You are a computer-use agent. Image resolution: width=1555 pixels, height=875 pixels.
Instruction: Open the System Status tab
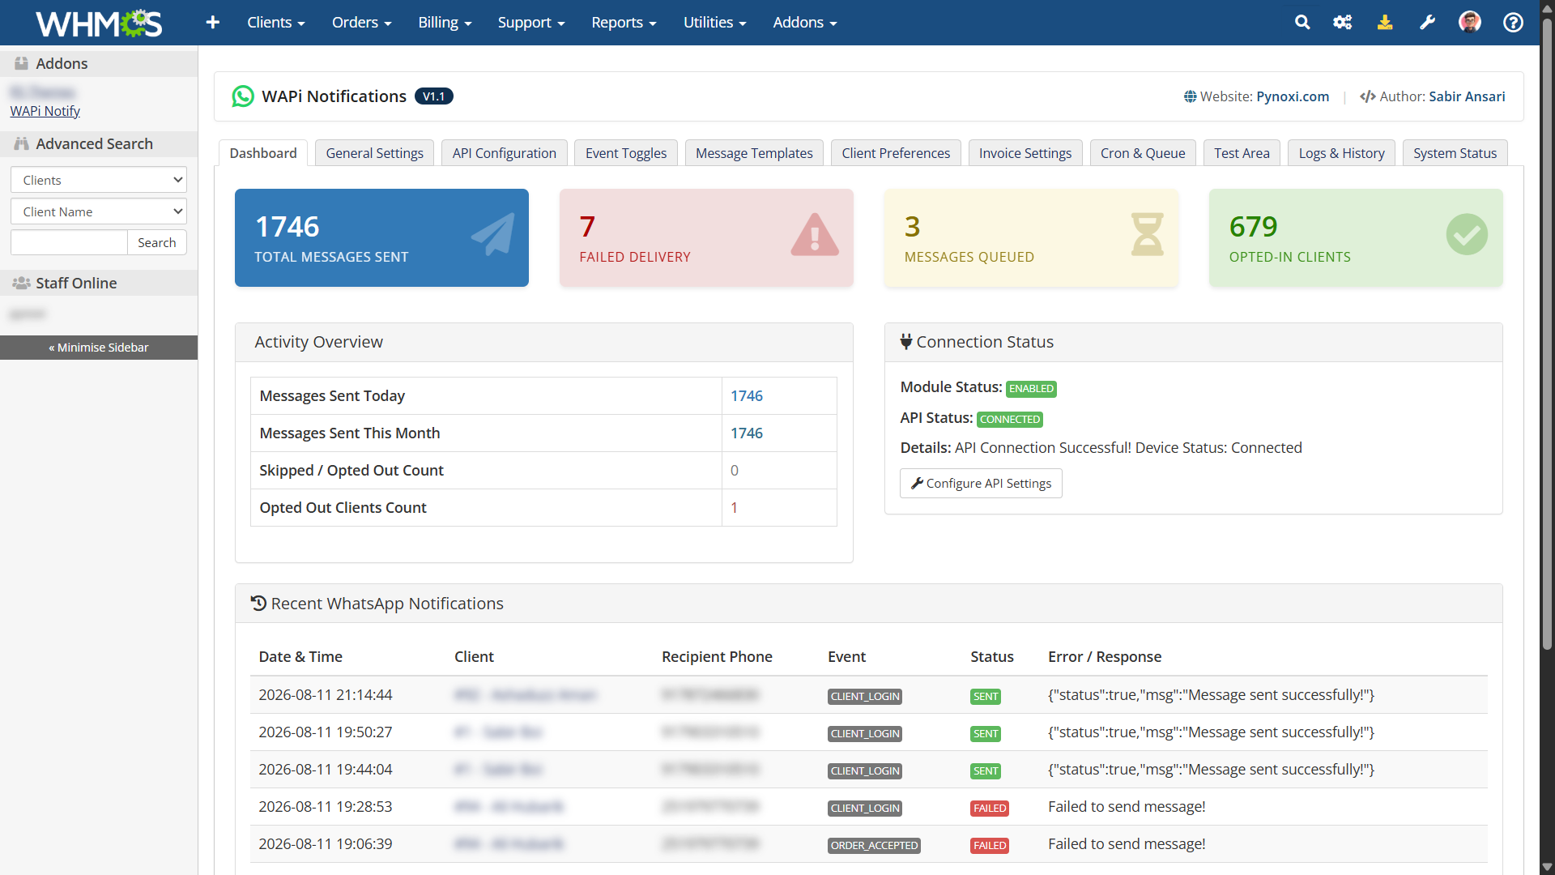pyautogui.click(x=1455, y=153)
